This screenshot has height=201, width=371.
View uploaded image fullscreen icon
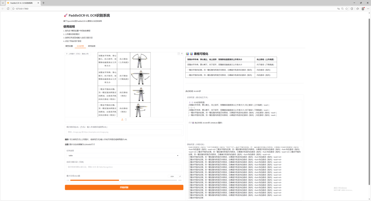point(179,54)
